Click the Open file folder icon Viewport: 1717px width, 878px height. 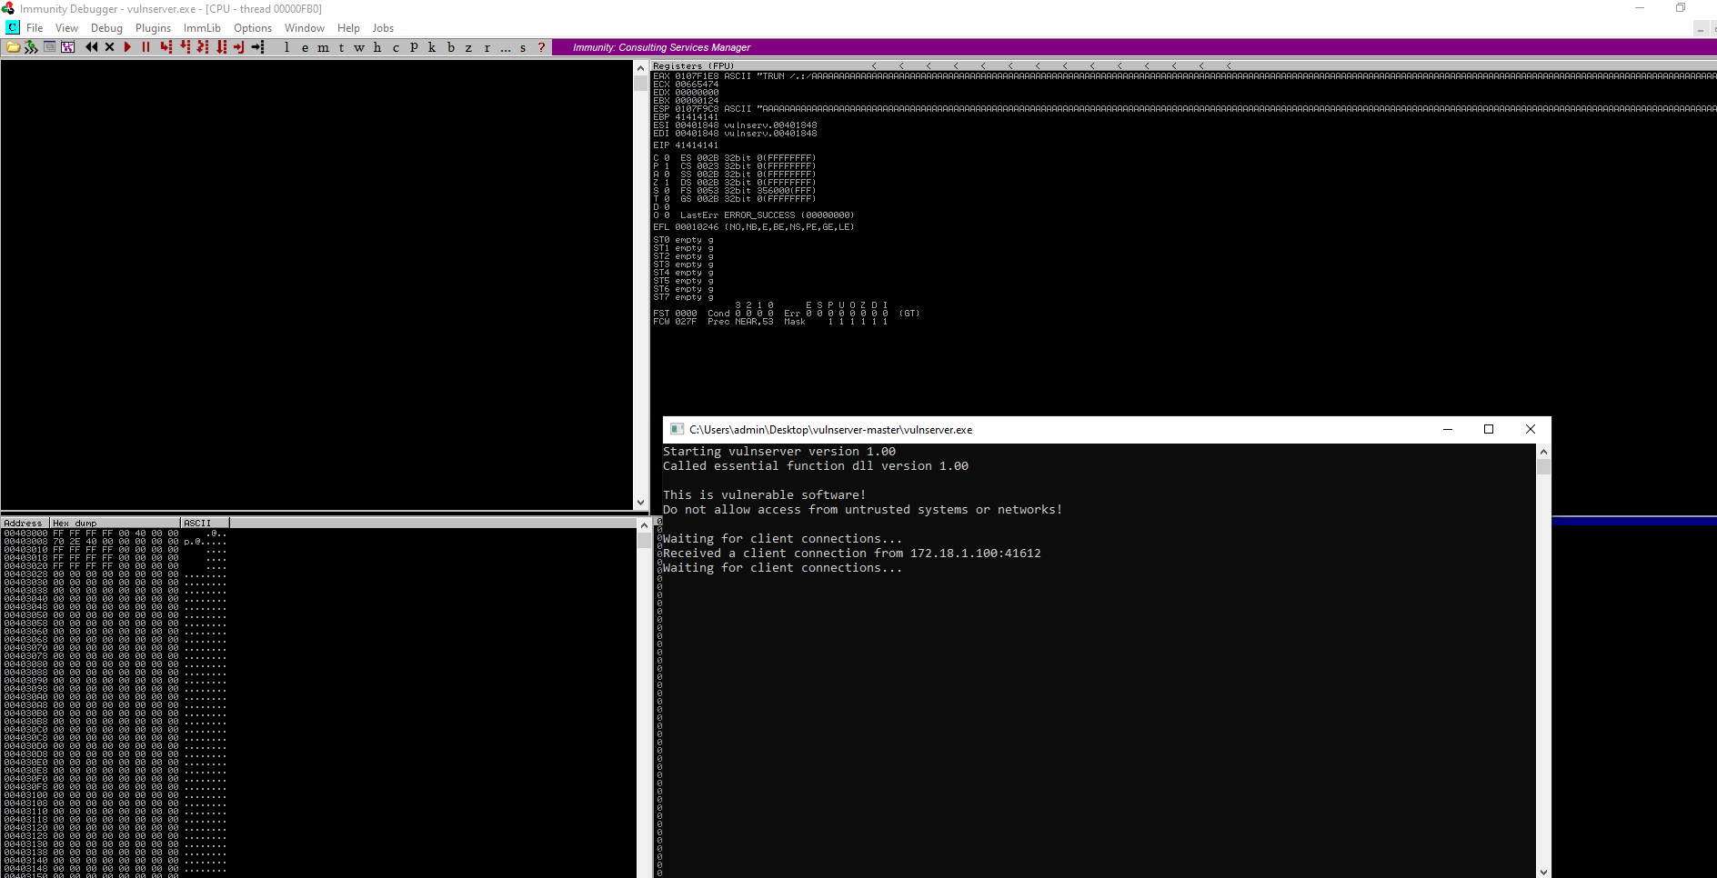point(13,47)
